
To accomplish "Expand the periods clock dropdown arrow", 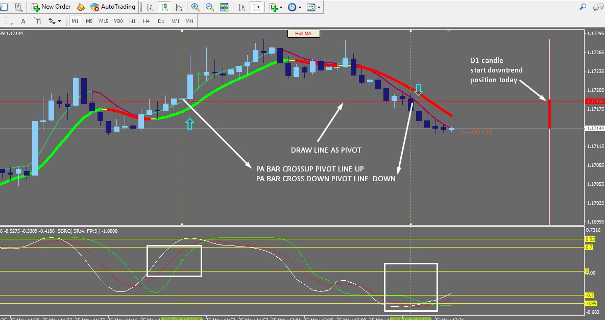I will click(x=299, y=7).
